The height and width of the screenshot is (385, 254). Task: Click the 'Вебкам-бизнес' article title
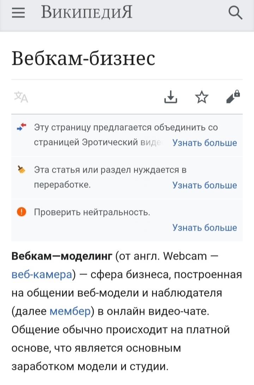pyautogui.click(x=83, y=58)
